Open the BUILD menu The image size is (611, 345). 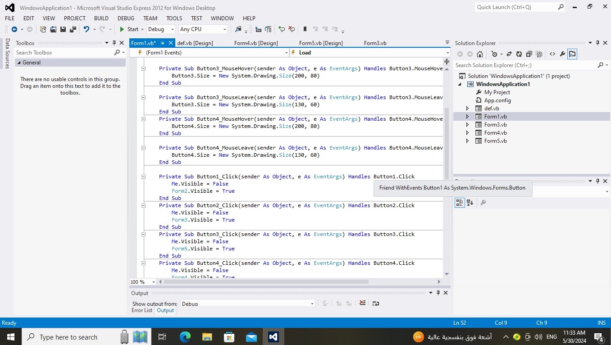(x=101, y=18)
